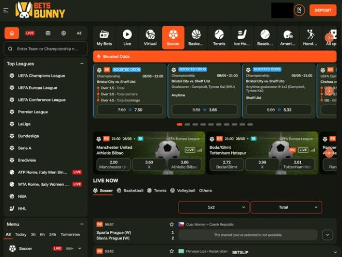Open the settings gear tab
The width and height of the screenshot is (342, 257).
(64, 33)
